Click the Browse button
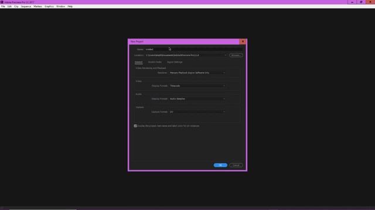This screenshot has width=375, height=210. pos(236,55)
